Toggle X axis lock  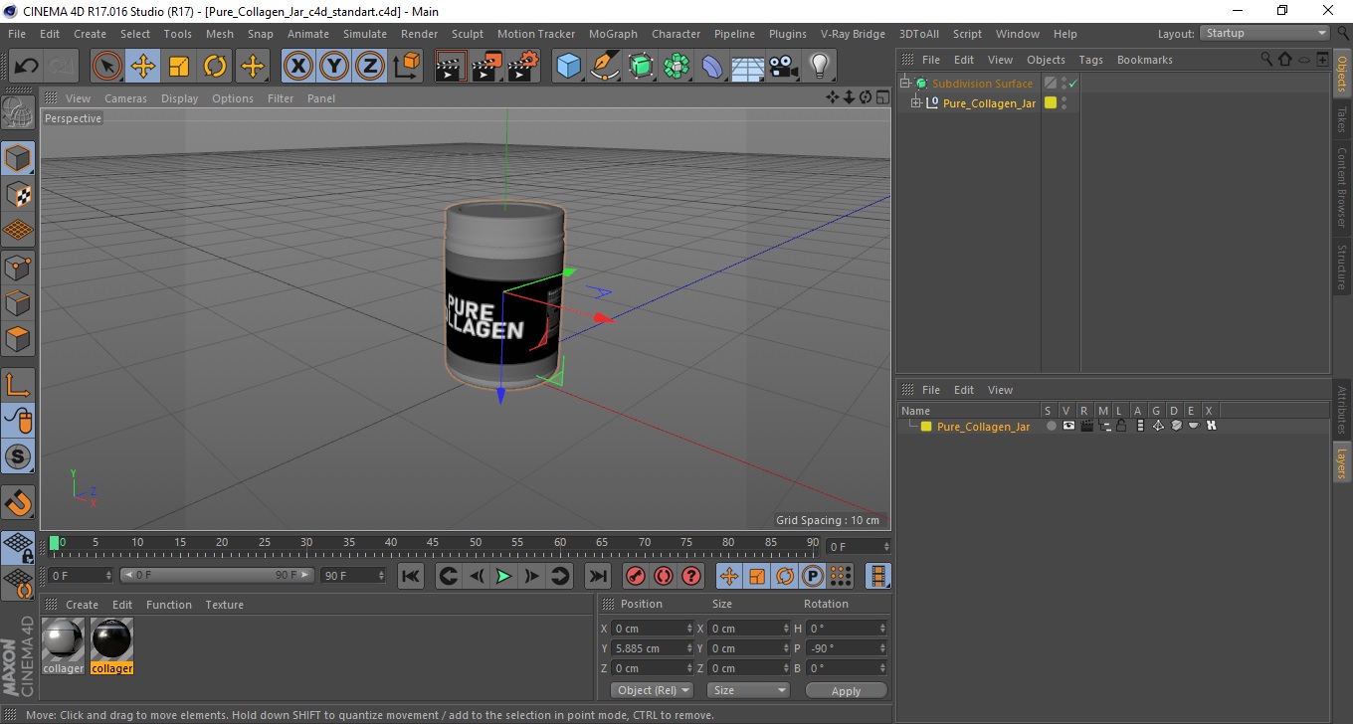point(298,67)
